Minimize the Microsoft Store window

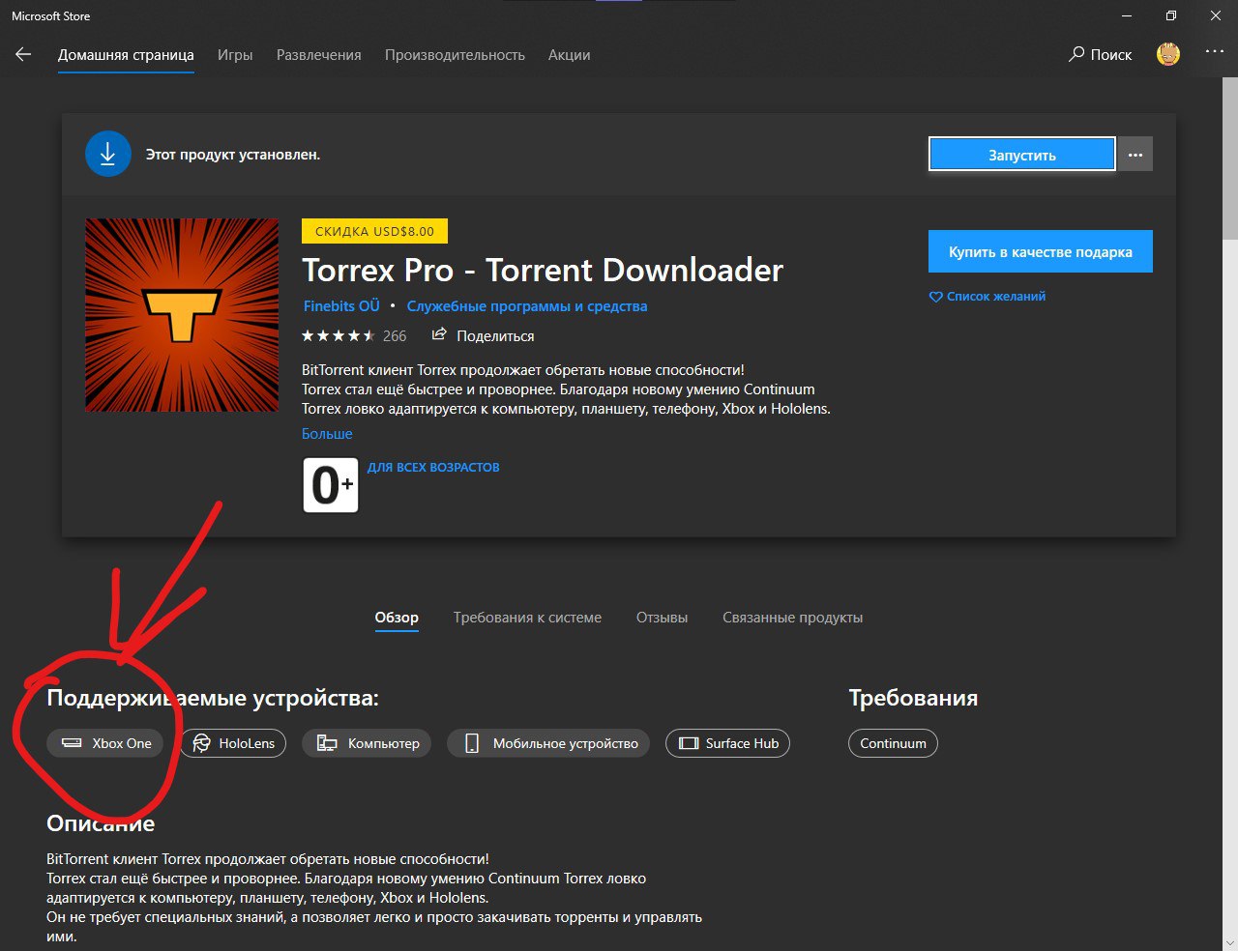1127,15
